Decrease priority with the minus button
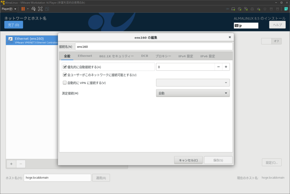 tap(218, 67)
